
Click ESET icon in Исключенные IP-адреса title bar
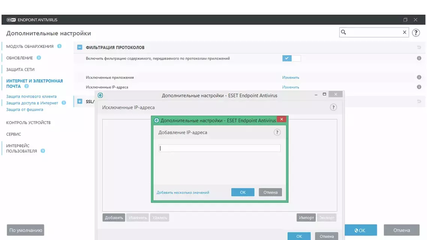pos(100,95)
